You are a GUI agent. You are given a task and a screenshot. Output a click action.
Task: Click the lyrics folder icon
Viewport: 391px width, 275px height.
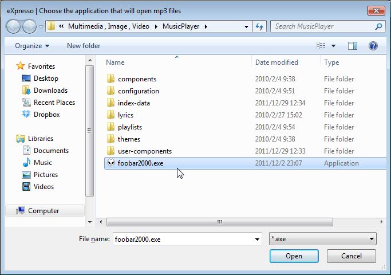pyautogui.click(x=110, y=115)
